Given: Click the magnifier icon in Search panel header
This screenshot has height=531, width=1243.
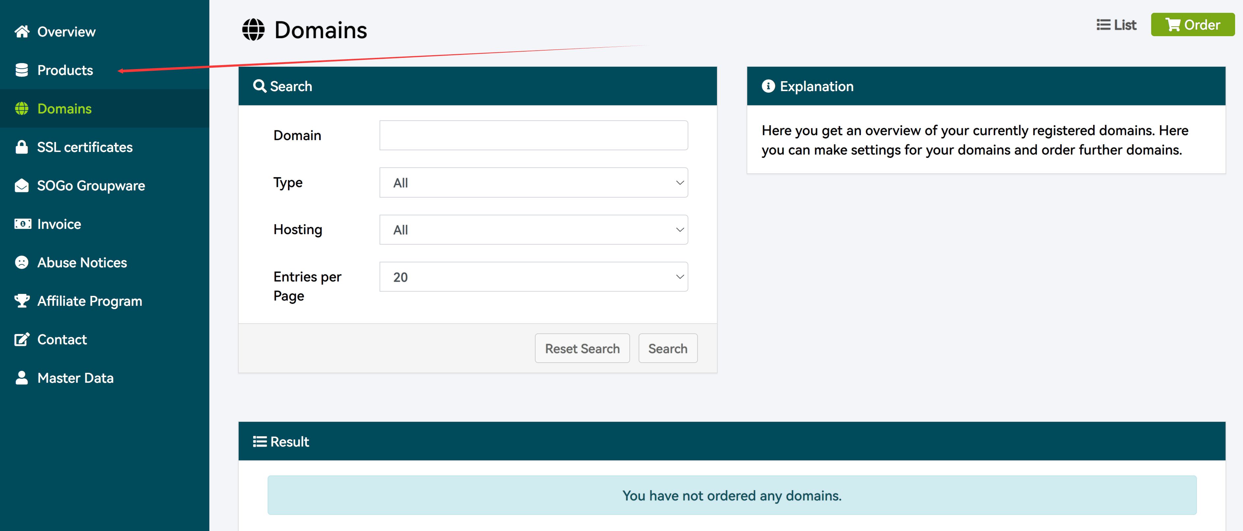Looking at the screenshot, I should [260, 86].
